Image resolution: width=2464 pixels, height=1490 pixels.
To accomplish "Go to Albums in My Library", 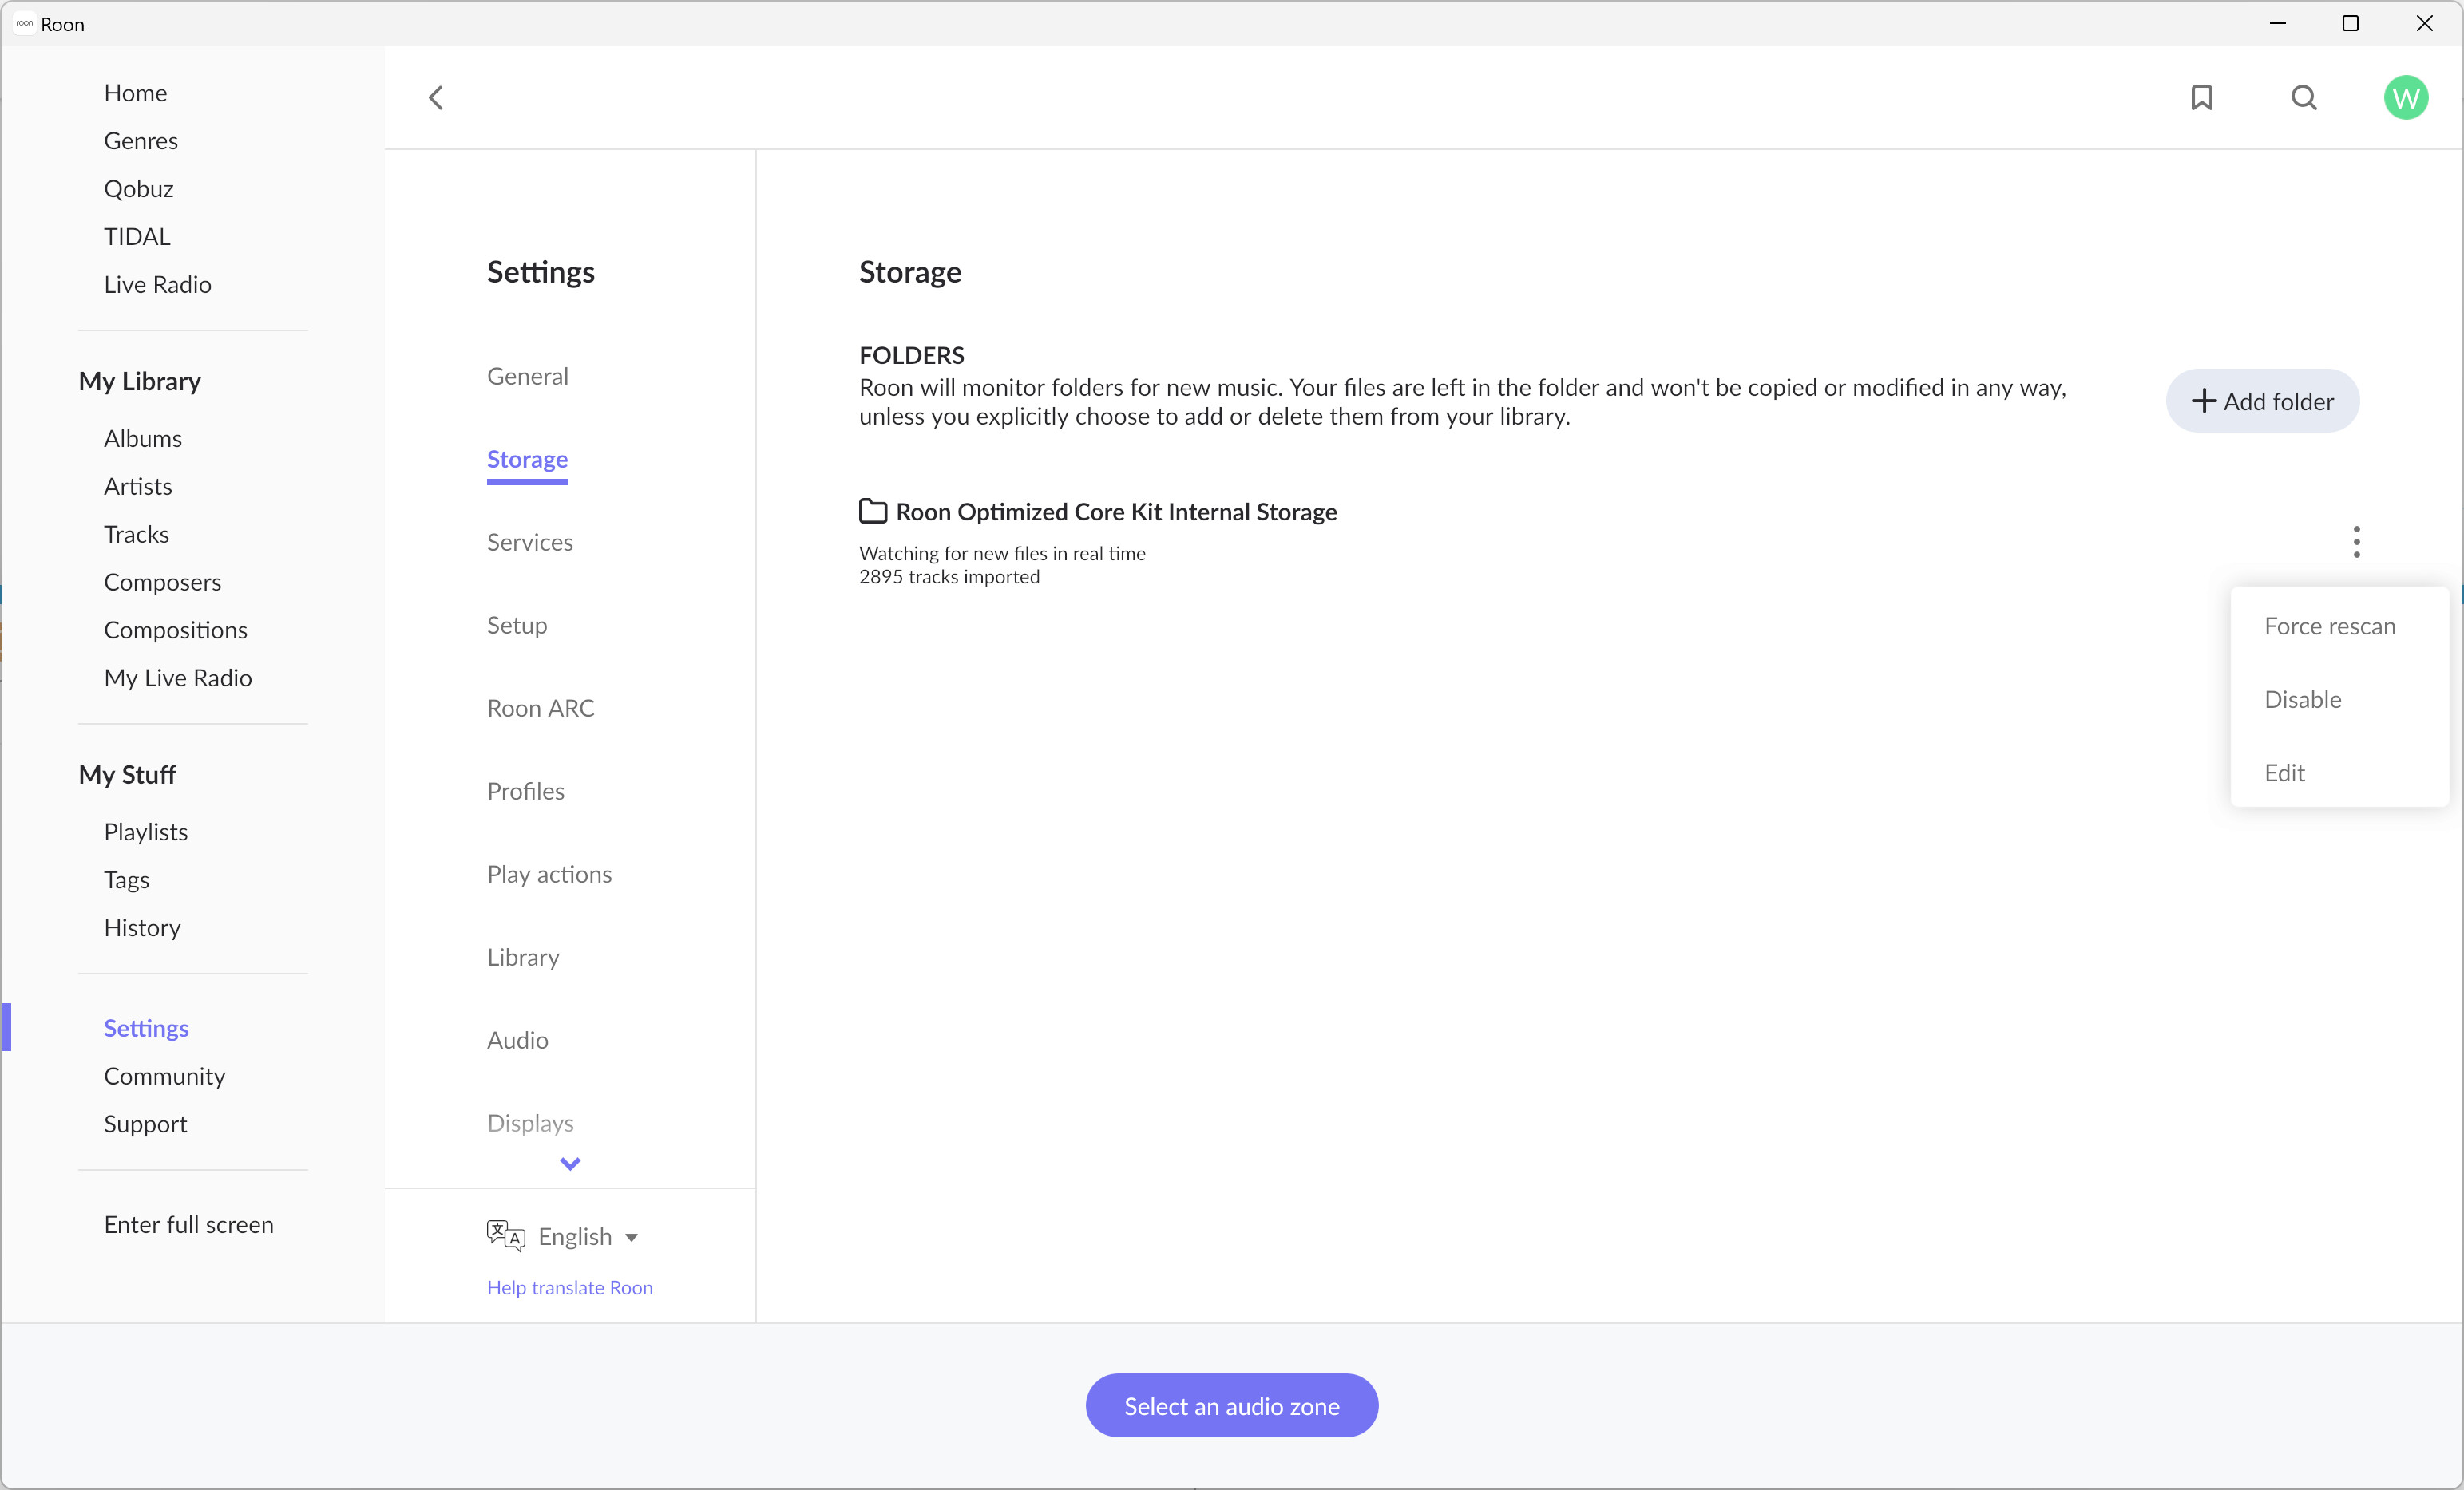I will click(143, 437).
